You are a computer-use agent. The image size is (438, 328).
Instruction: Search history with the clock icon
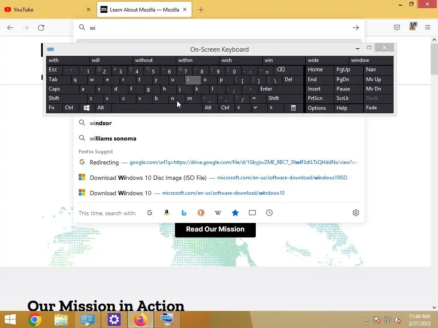(x=269, y=213)
